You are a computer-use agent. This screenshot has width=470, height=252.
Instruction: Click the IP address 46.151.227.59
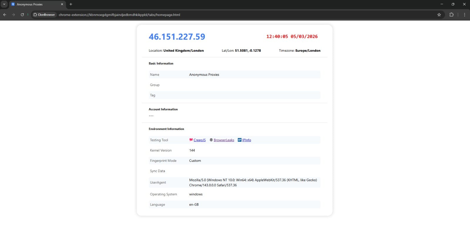click(x=177, y=37)
